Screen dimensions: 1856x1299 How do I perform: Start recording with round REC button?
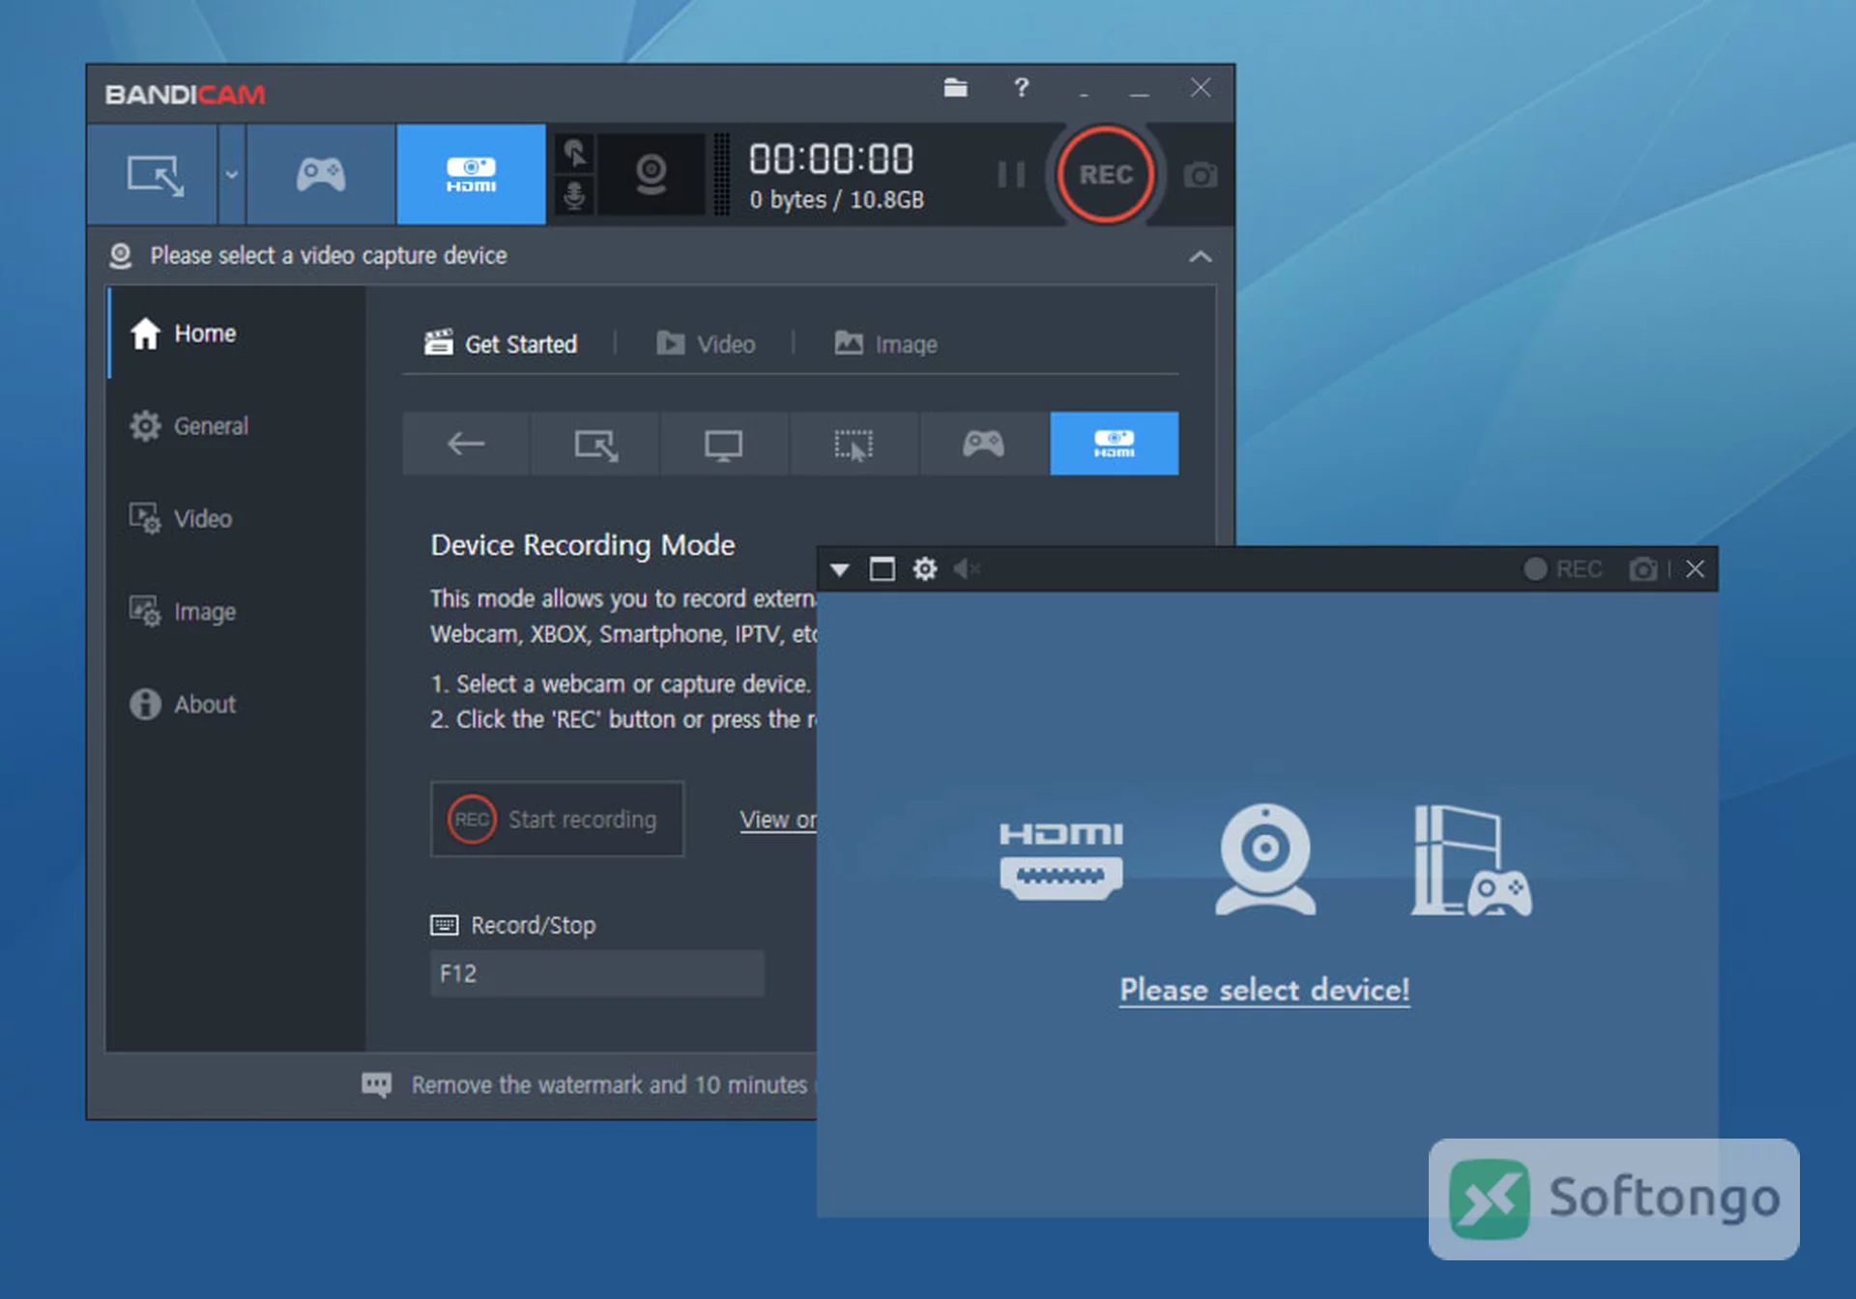(x=1106, y=175)
